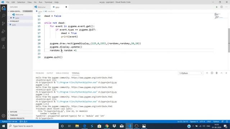Open Source Control view
230x129 pixels.
3,23
